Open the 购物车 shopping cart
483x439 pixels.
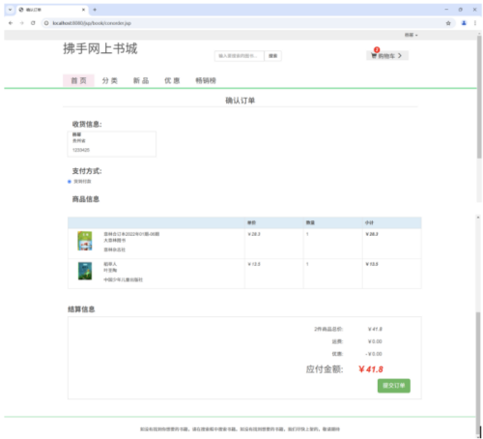(387, 56)
